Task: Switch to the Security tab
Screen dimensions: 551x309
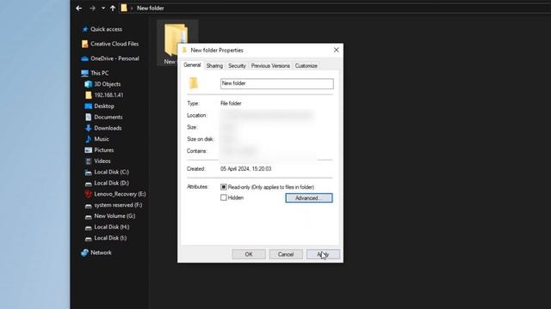Action: [237, 66]
